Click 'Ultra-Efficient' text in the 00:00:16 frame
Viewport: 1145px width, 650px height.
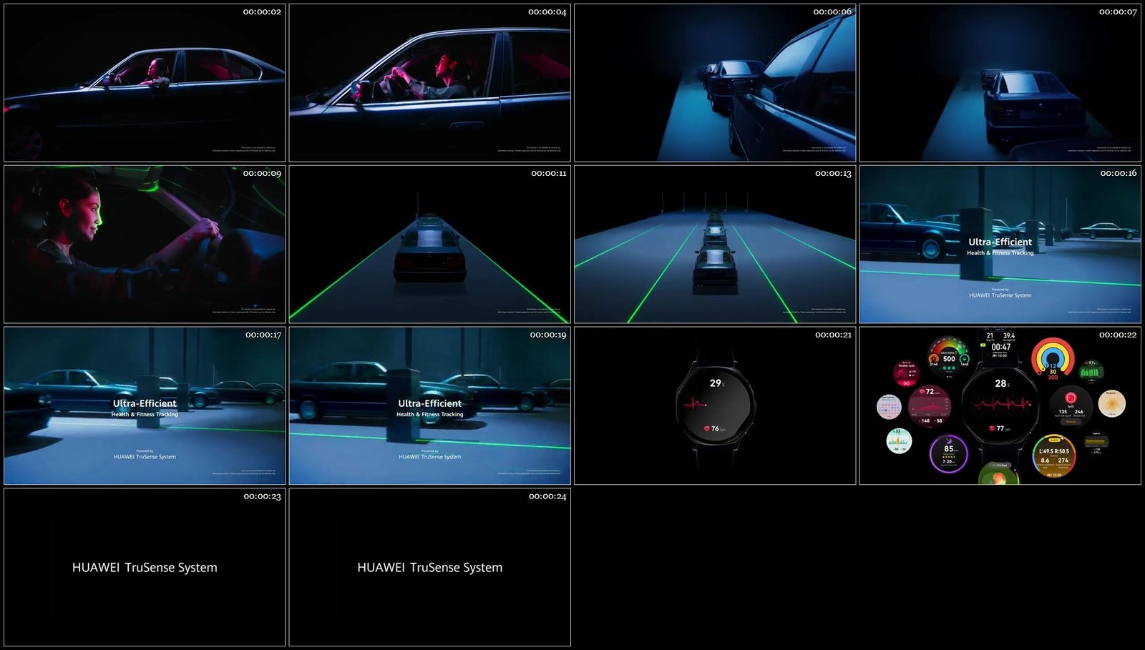point(1000,242)
